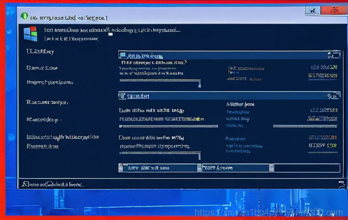
Task: Choose the last entry in the left sidebar
Action: [42, 146]
